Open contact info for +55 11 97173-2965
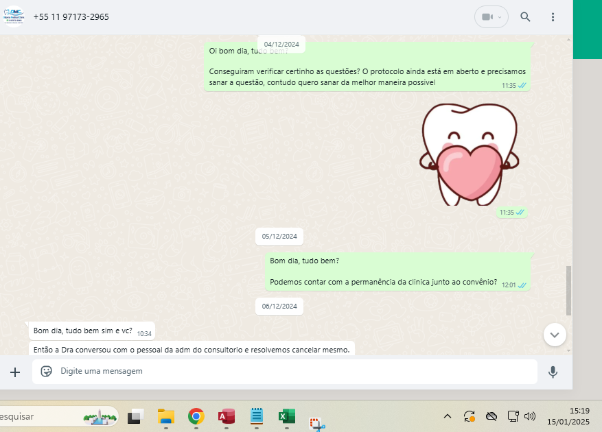This screenshot has height=432, width=602. 71,17
